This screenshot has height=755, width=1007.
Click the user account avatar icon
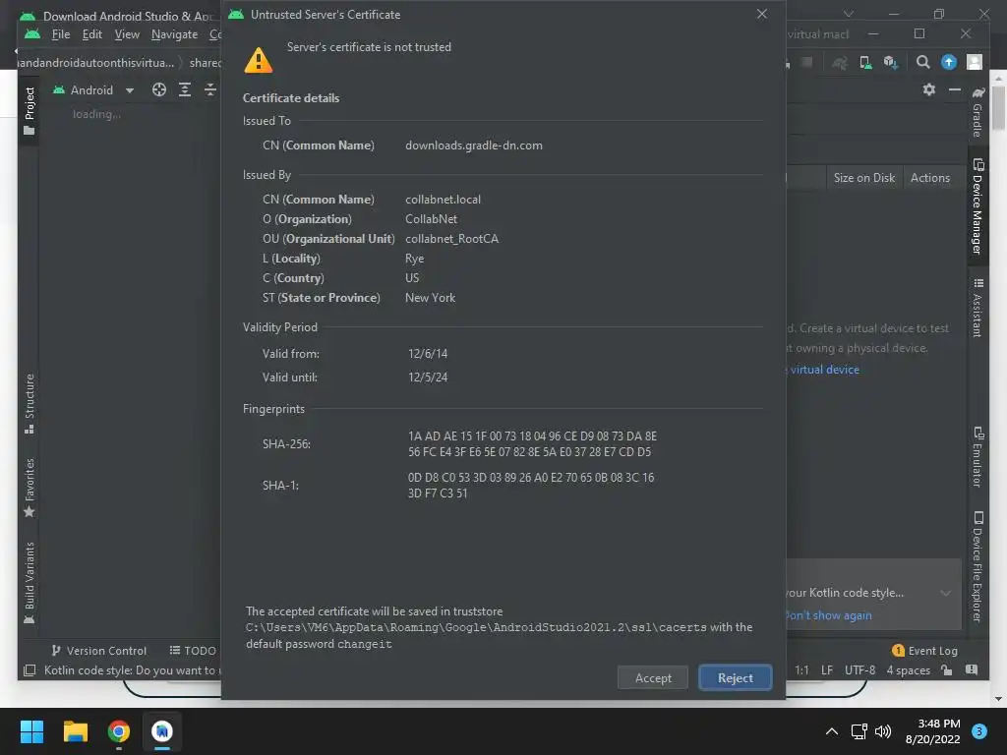(975, 62)
